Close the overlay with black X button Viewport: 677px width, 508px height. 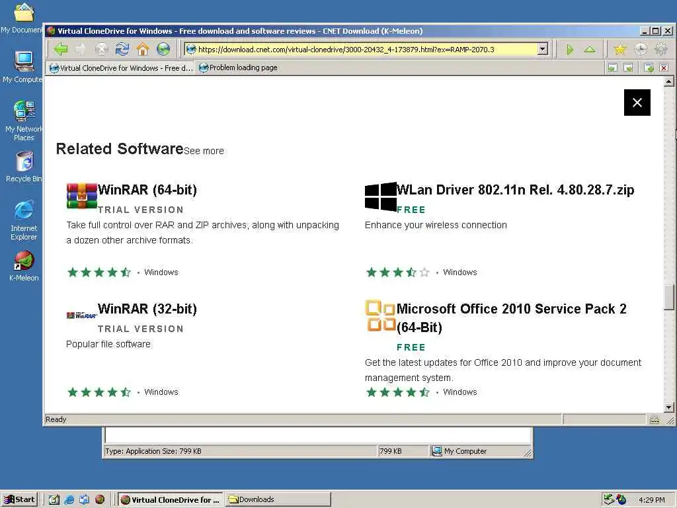637,103
